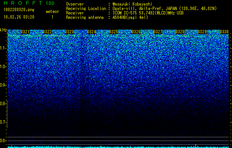Click the file name 1002260320.png
The image size is (232, 148).
(19, 10)
